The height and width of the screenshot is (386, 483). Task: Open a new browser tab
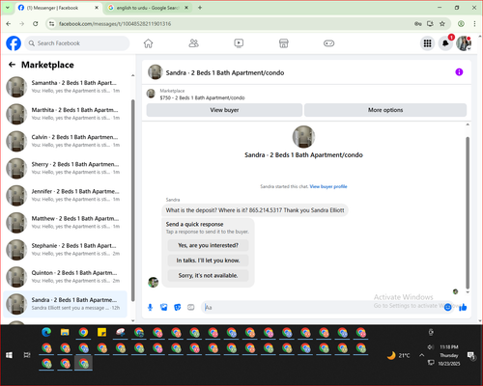200,8
